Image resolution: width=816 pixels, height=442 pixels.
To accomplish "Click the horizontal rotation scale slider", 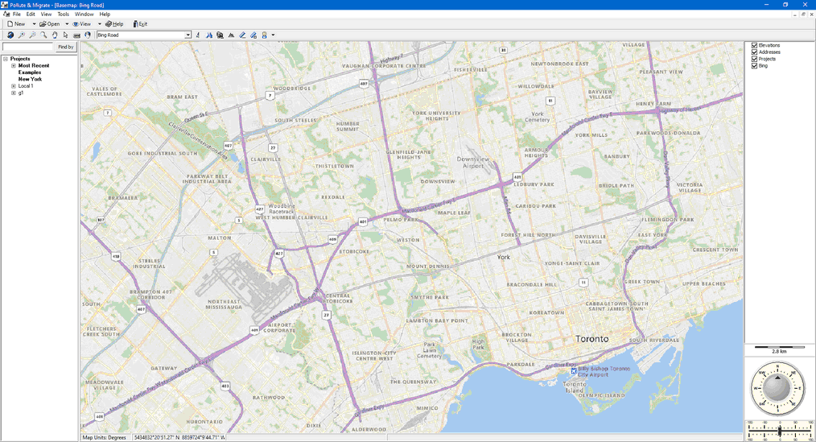I will pos(779,431).
